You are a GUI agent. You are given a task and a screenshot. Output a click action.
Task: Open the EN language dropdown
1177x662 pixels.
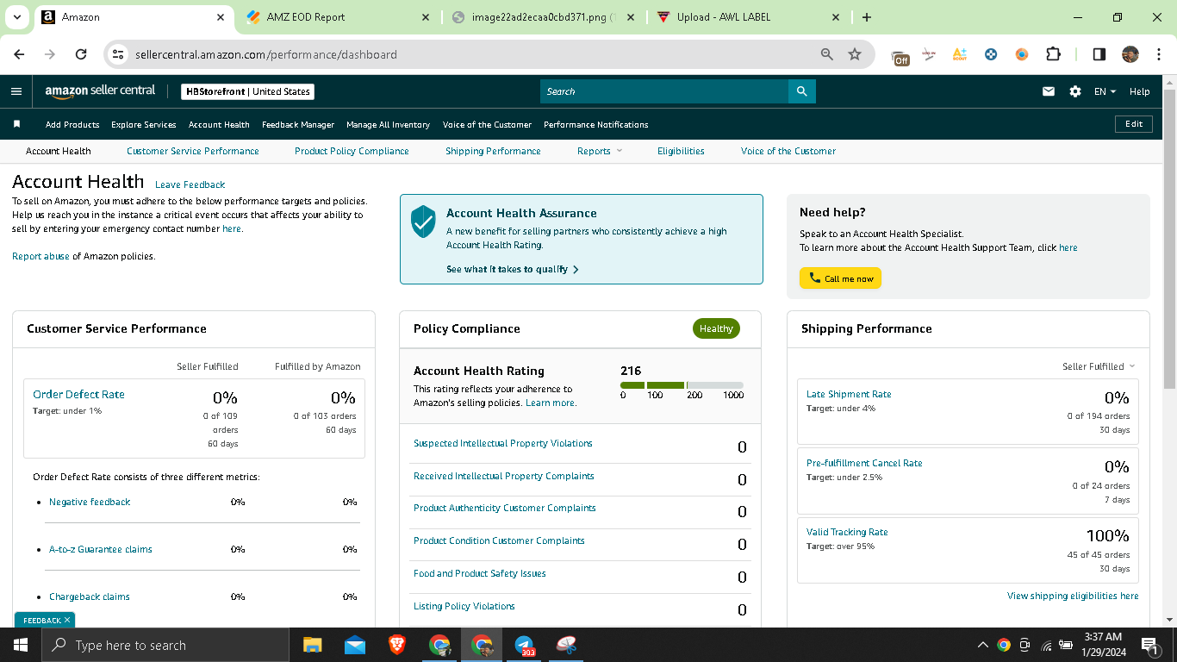(x=1105, y=91)
